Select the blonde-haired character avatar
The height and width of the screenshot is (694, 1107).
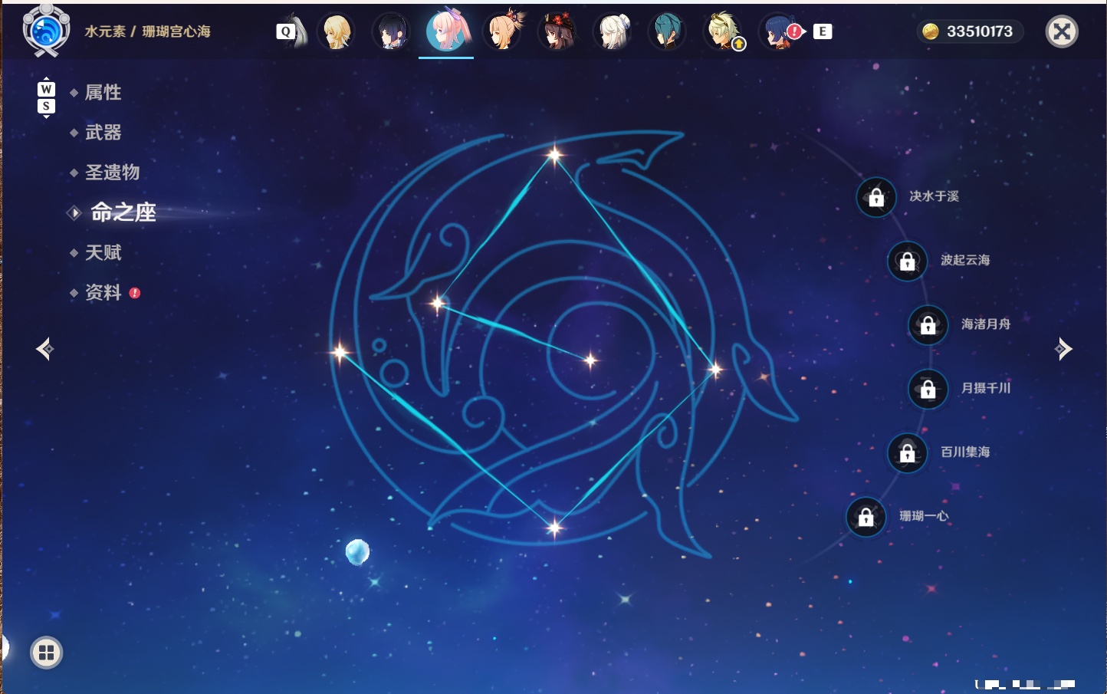point(336,31)
